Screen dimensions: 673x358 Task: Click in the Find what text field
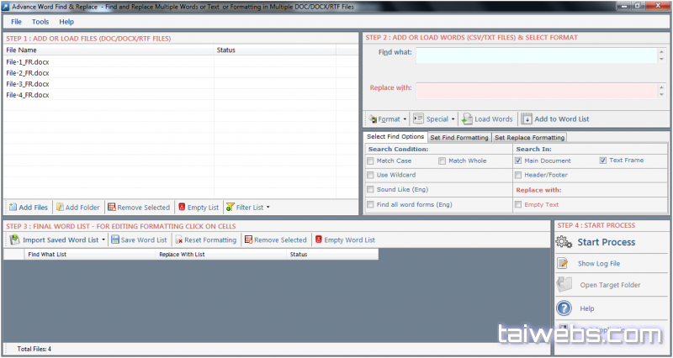pyautogui.click(x=535, y=55)
